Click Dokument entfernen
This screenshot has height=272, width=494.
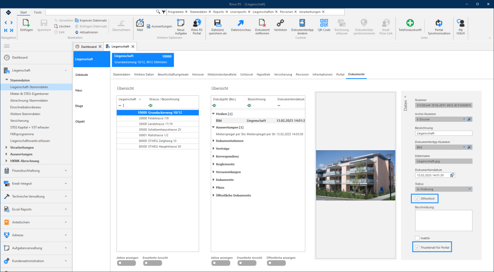262,26
